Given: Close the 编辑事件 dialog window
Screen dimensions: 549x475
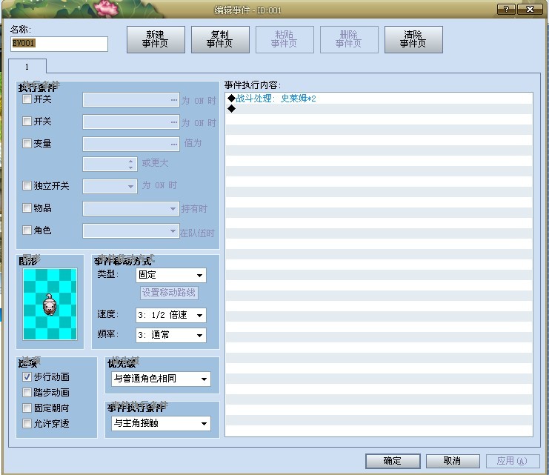Looking at the screenshot, I should point(530,10).
